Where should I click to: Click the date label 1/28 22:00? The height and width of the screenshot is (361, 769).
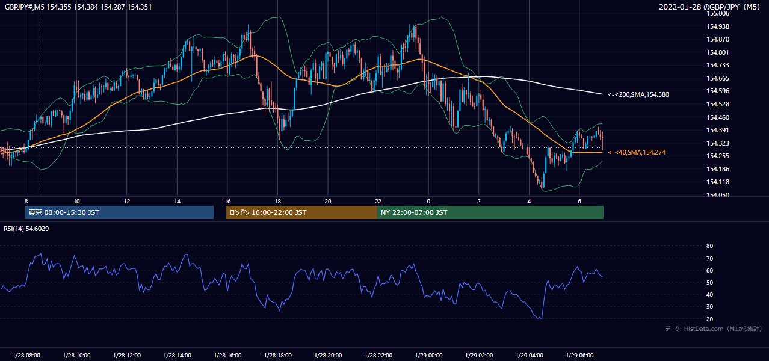(378, 356)
